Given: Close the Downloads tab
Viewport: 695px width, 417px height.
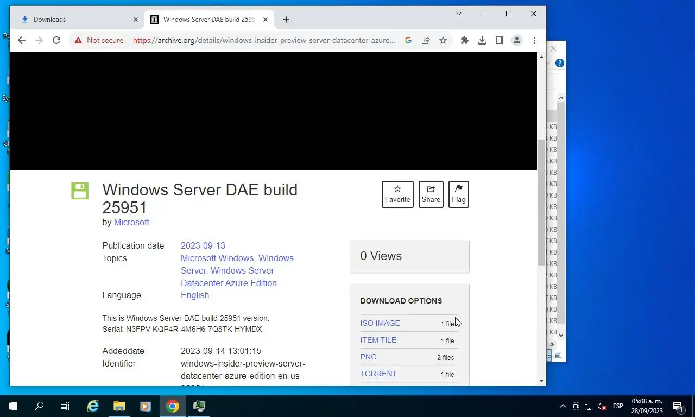Looking at the screenshot, I should [x=136, y=20].
